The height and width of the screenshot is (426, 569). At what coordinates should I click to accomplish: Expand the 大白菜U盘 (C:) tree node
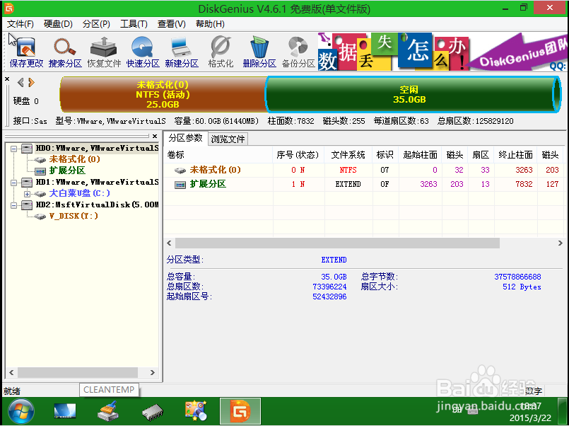28,194
